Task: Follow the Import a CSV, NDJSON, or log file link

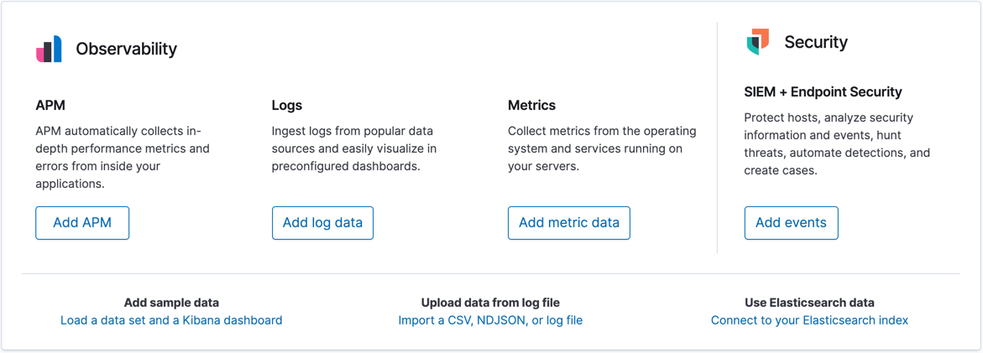Action: pos(490,320)
